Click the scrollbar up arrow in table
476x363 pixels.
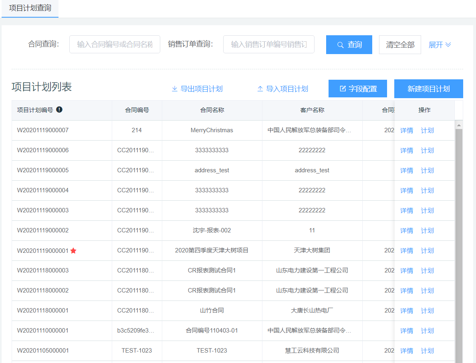click(x=459, y=125)
